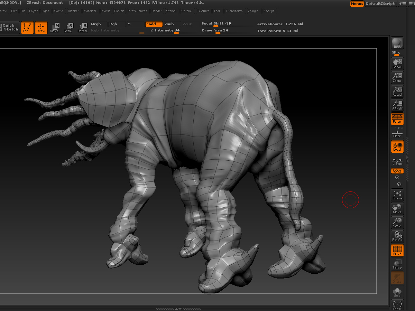Open the Material menu

click(90, 11)
